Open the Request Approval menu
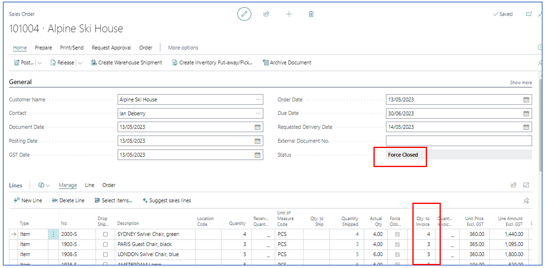This screenshot has height=268, width=545. click(x=111, y=48)
